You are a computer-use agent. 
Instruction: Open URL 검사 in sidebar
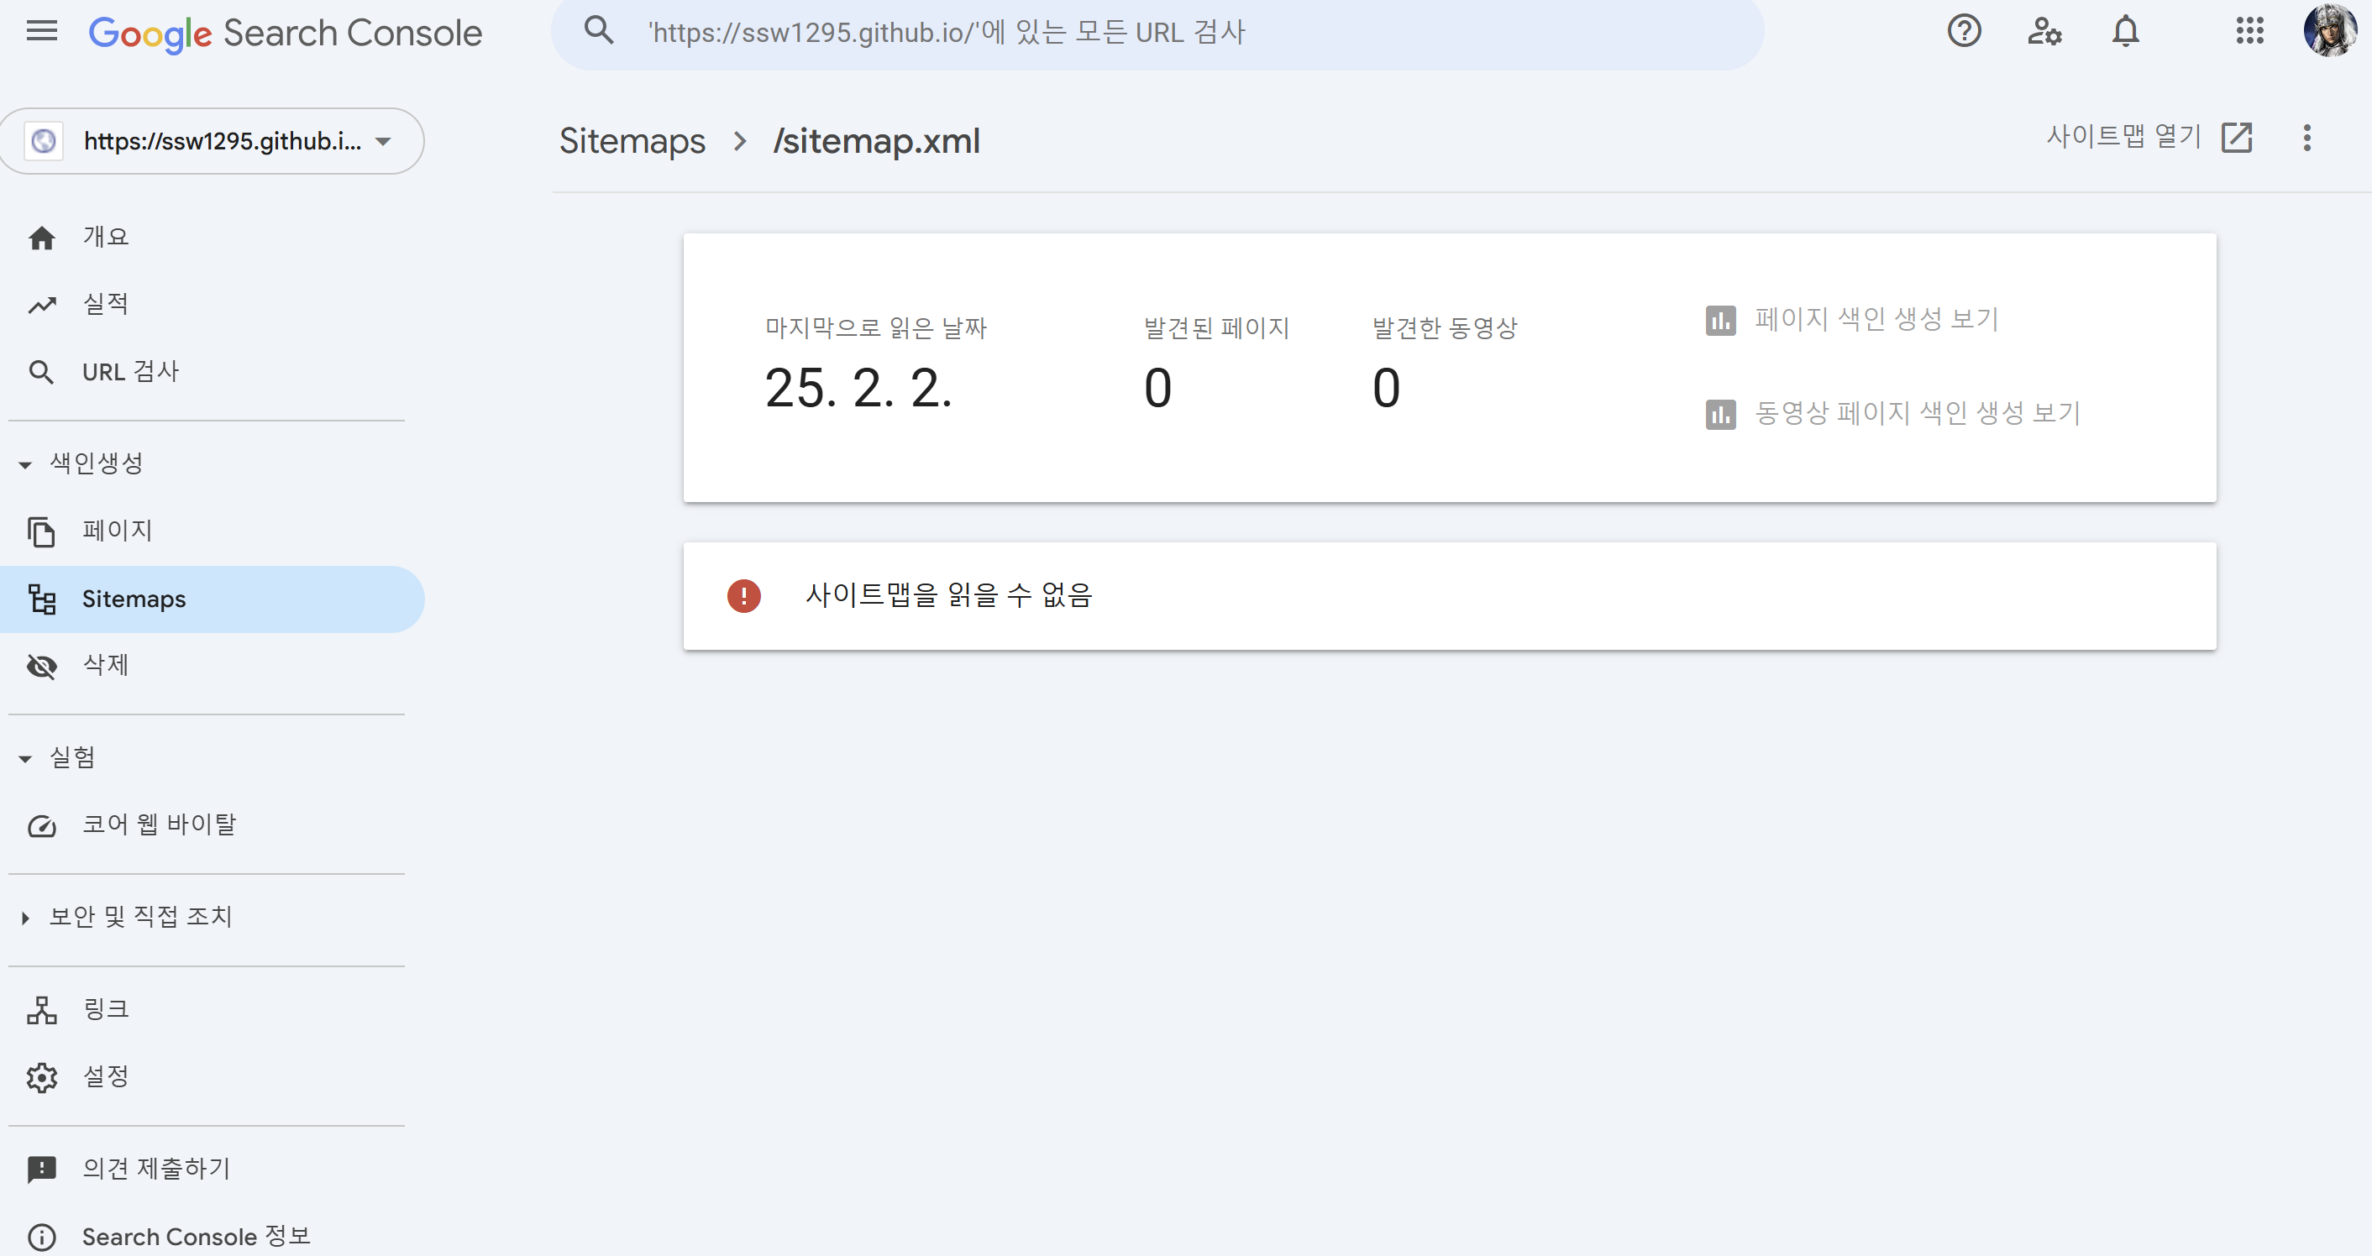coord(211,372)
